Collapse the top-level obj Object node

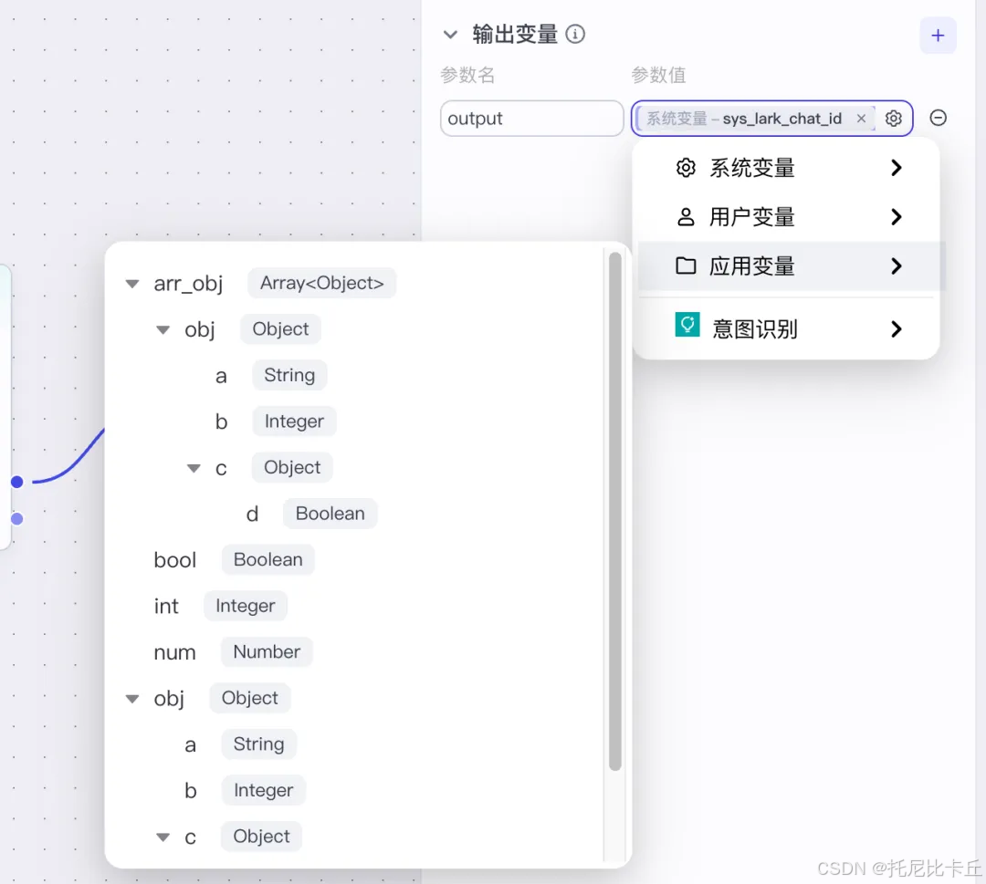(132, 699)
